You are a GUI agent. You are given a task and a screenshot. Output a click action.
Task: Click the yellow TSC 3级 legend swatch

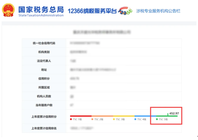coord(114,119)
